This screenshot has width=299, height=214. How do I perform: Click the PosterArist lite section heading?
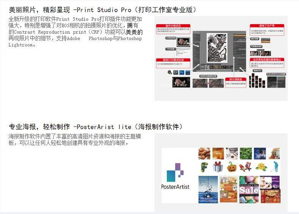point(96,126)
